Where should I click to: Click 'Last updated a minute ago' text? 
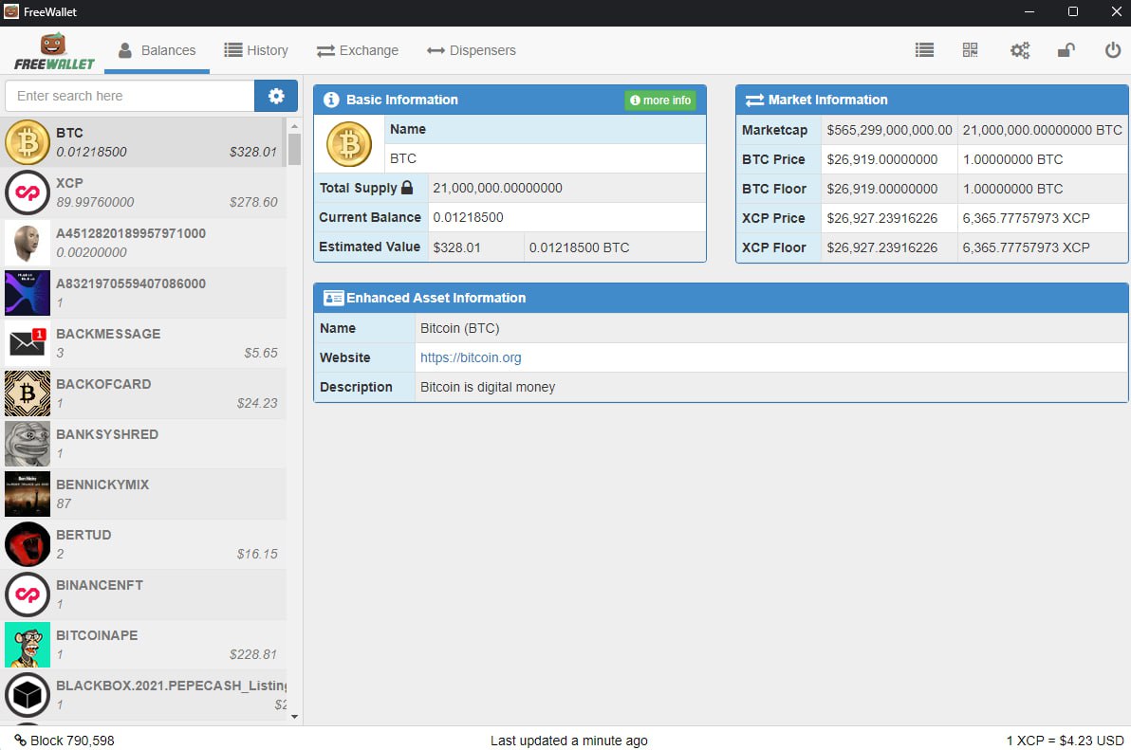569,741
